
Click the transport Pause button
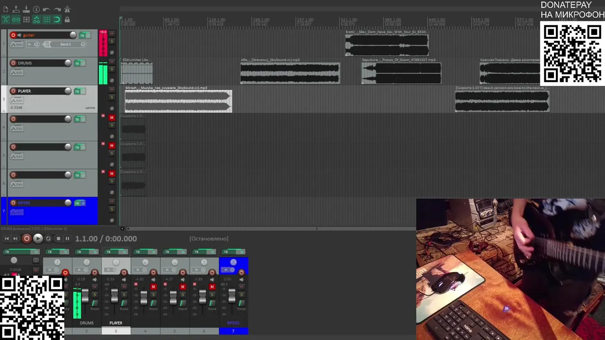point(67,239)
